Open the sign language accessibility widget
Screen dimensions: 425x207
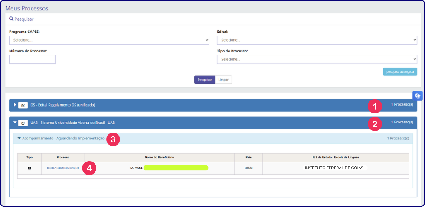[417, 96]
